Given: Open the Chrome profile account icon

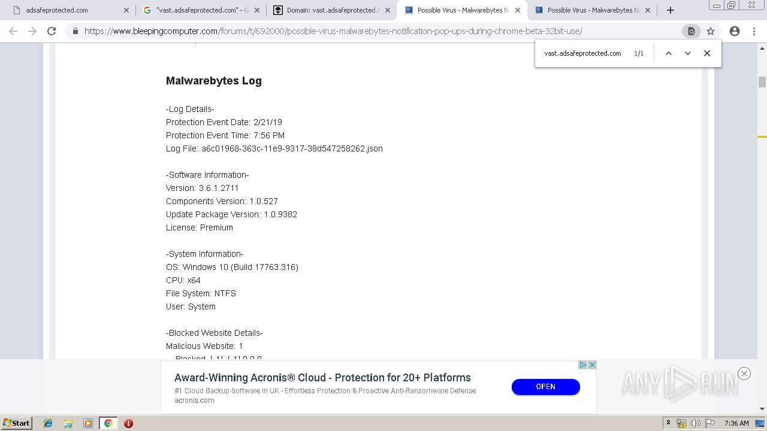Looking at the screenshot, I should tap(735, 31).
